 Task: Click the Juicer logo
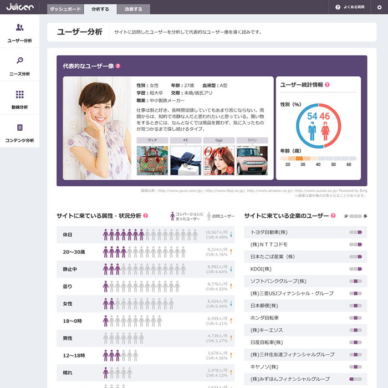(x=20, y=7)
